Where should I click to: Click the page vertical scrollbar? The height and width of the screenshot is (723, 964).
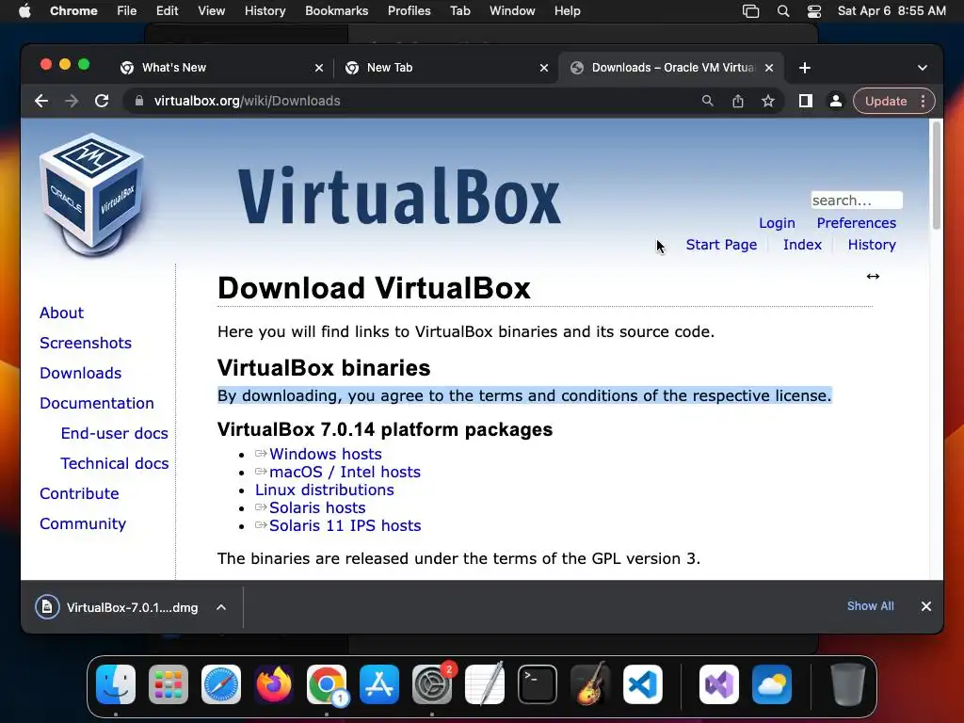pos(936,175)
